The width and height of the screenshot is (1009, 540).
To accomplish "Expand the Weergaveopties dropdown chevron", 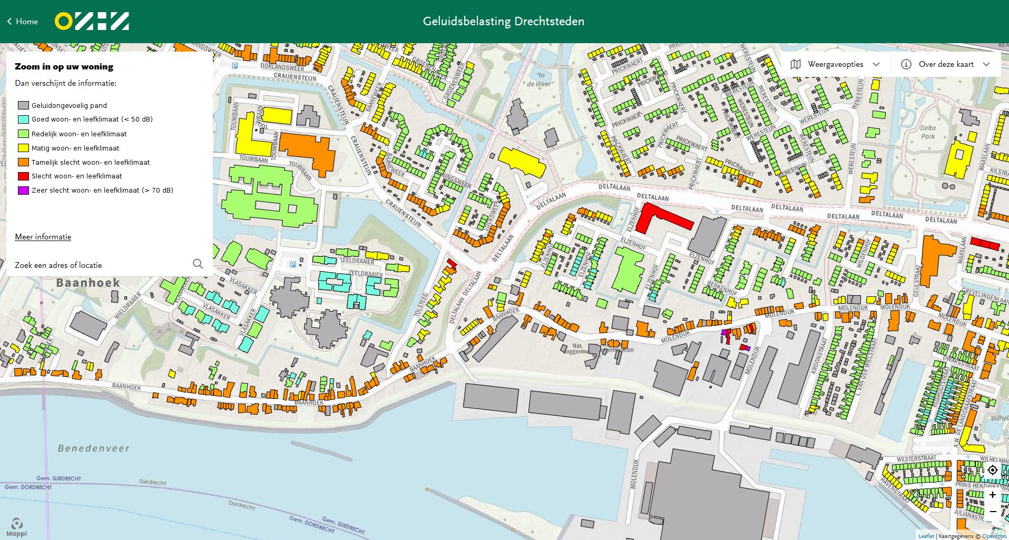I will (x=876, y=64).
